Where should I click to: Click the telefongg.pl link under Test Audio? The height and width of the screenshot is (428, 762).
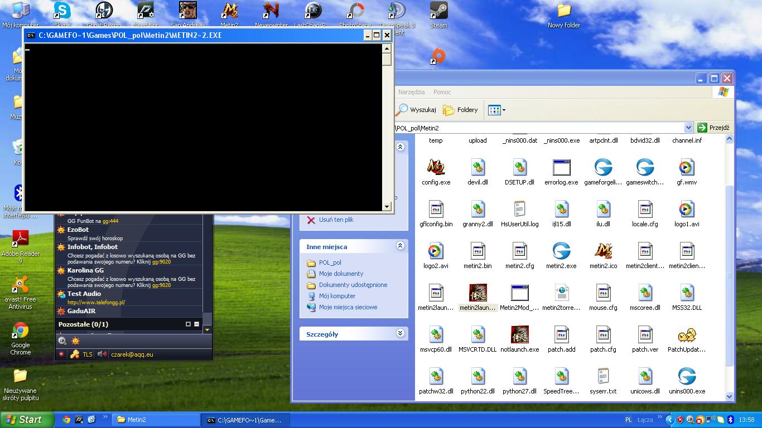coord(96,303)
